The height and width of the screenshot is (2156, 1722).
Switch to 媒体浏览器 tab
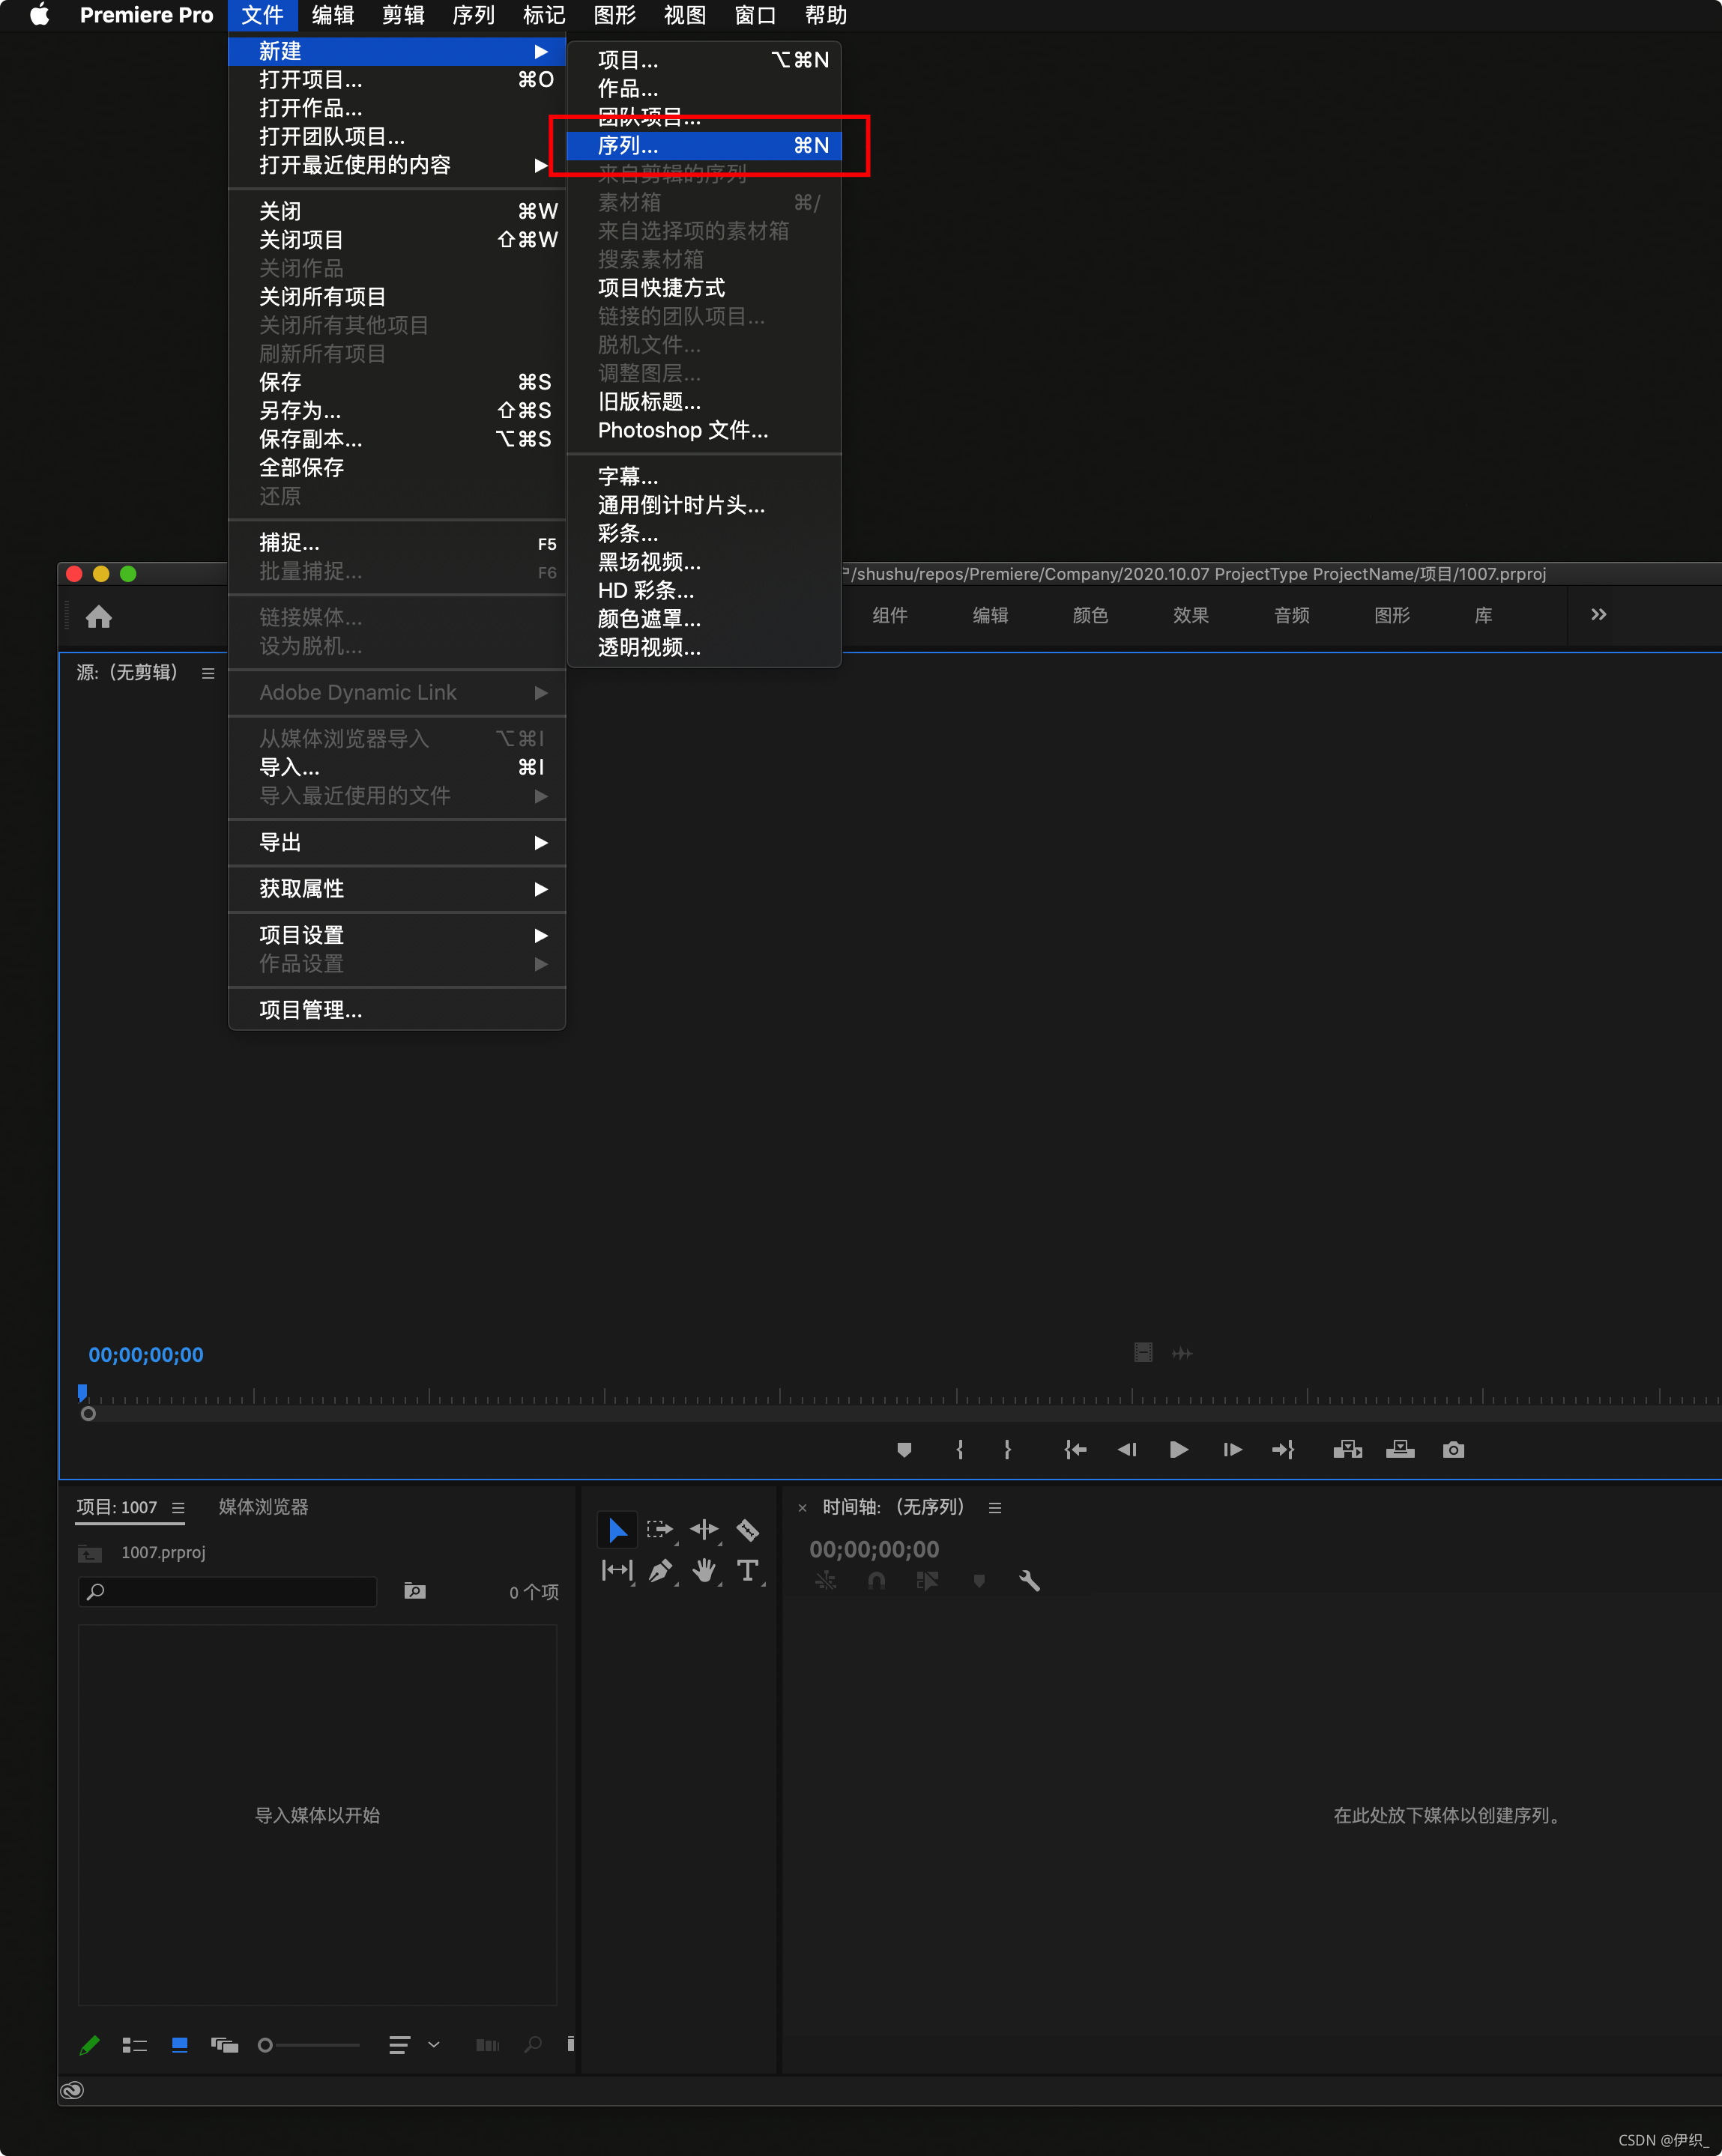click(x=263, y=1507)
